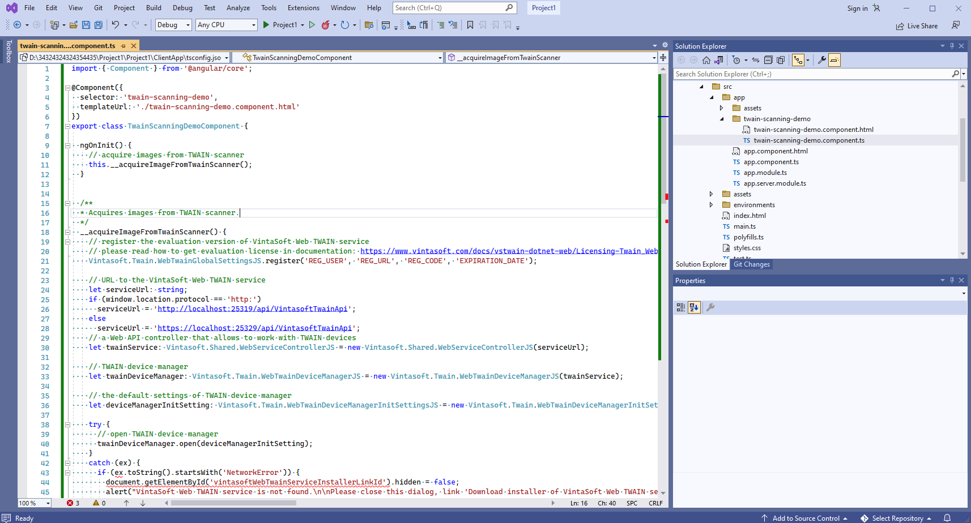The width and height of the screenshot is (971, 523).
Task: Open the Any CPU platform dropdown
Action: 227,25
